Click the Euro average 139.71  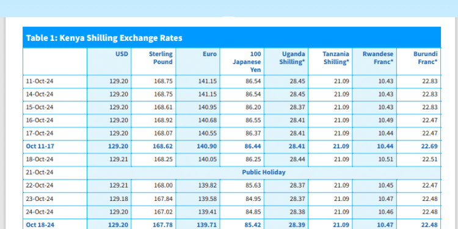point(207,225)
